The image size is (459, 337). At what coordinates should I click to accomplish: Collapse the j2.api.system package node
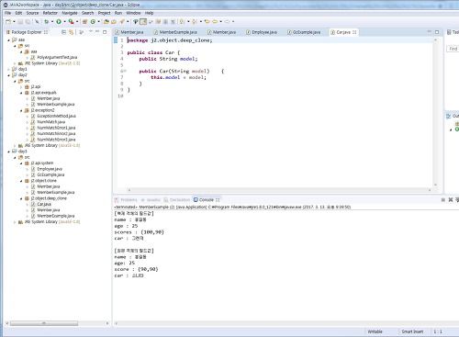(x=21, y=163)
